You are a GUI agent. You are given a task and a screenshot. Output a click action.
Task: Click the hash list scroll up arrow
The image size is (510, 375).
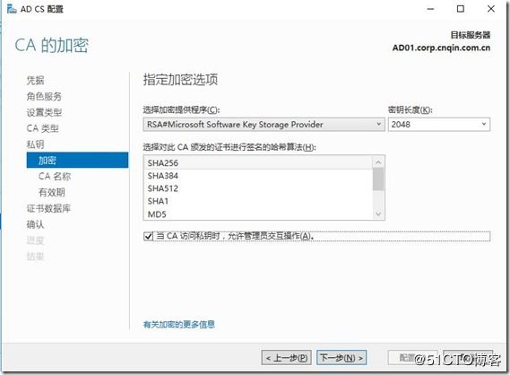[x=378, y=162]
